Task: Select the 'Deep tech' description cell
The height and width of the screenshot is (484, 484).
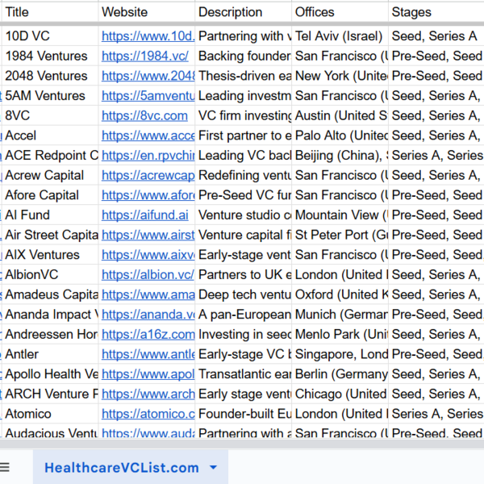Action: [x=244, y=294]
